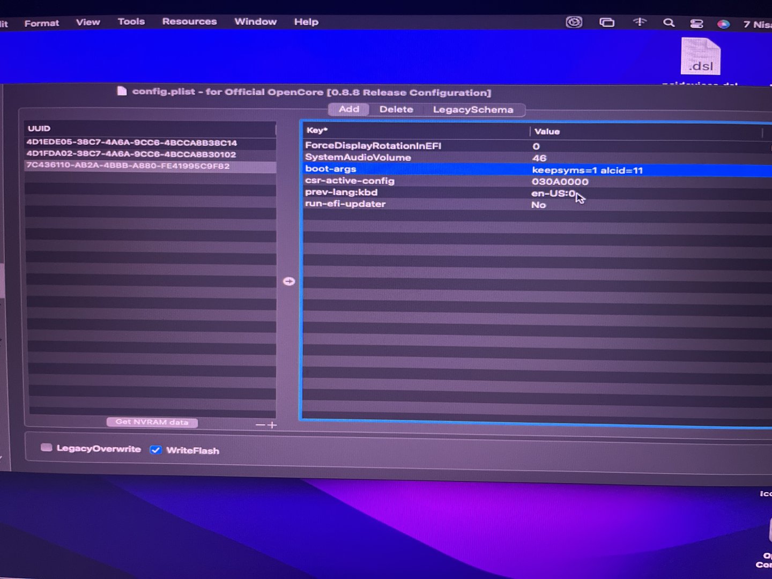The height and width of the screenshot is (579, 772).
Task: Click the value keepsyms=1 alcid=11
Action: coord(587,170)
